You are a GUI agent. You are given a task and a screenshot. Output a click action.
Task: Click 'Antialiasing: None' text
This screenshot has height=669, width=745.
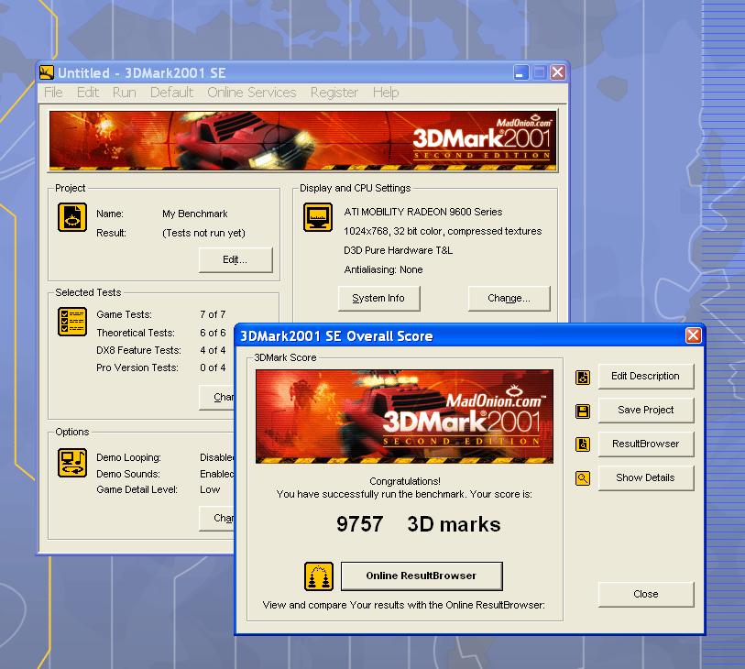[383, 269]
